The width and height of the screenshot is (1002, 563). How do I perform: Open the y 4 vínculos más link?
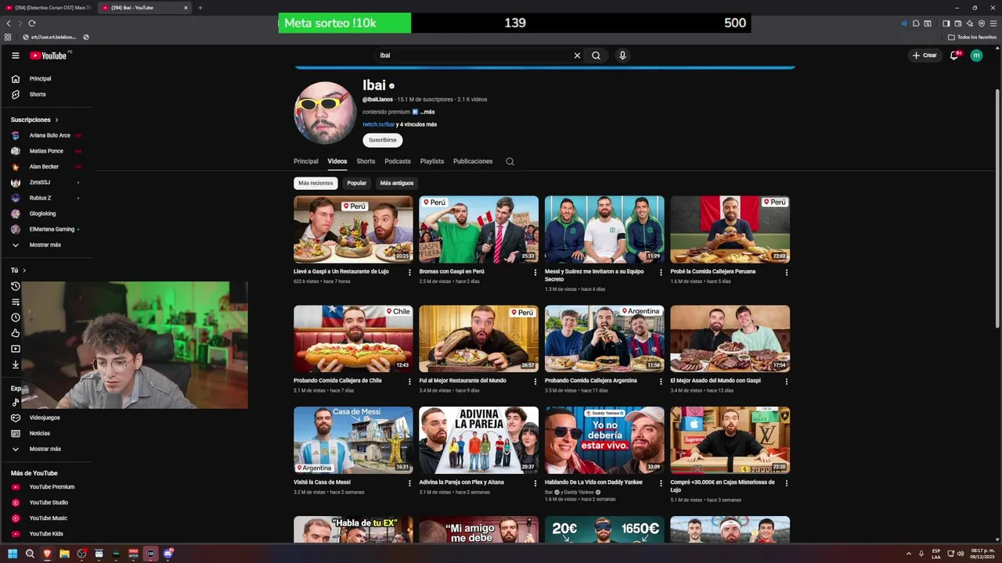[x=416, y=124]
